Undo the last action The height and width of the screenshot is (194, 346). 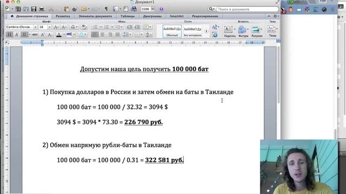84,9
